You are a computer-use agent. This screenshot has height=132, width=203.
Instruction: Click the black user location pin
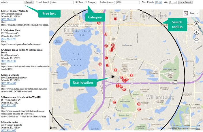click(113, 76)
